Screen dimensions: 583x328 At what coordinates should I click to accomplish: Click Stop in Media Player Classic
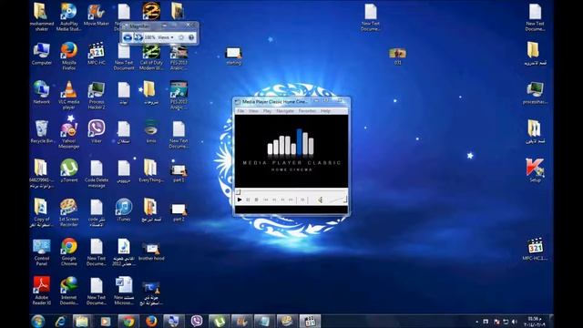pos(257,200)
